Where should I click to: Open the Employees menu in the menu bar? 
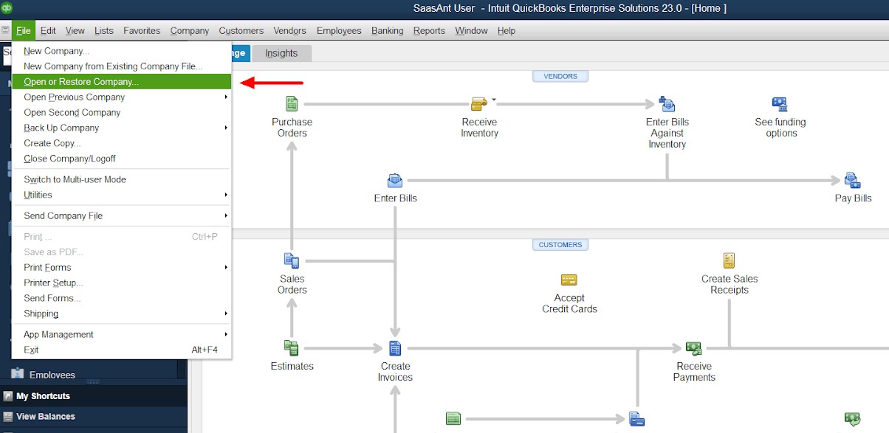[x=339, y=31]
